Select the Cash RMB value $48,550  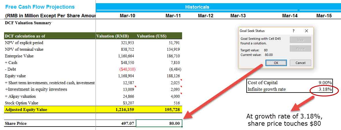(x=127, y=63)
